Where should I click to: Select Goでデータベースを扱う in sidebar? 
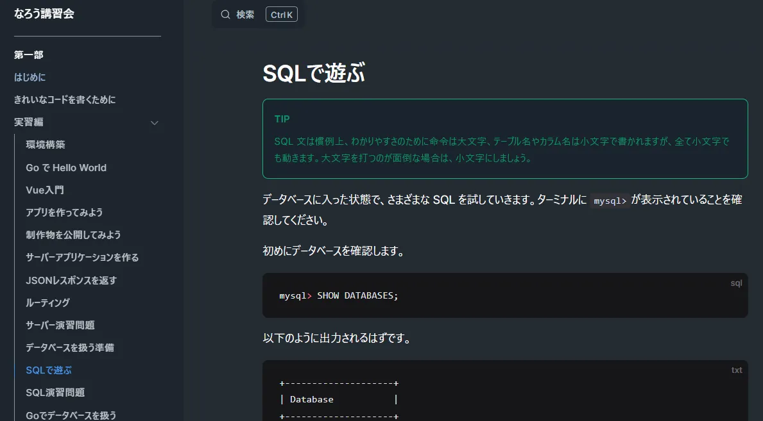click(x=70, y=415)
